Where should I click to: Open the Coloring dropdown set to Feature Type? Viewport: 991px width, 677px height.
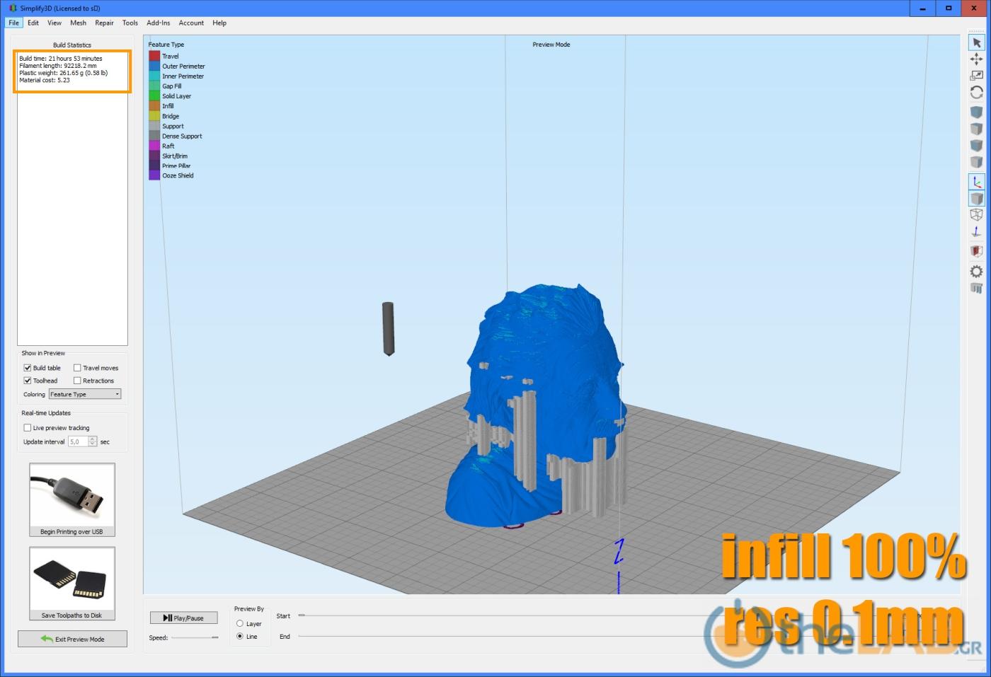pos(85,394)
